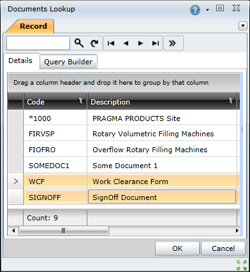The image size is (250, 272).
Task: Select the WCF code cell
Action: 55,182
